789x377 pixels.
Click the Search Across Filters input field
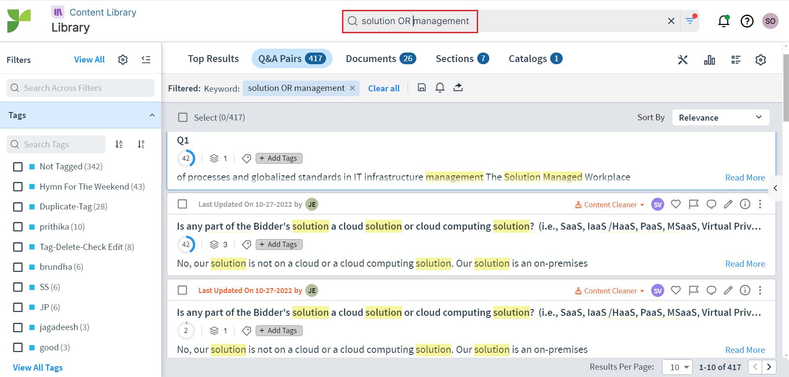pyautogui.click(x=81, y=88)
